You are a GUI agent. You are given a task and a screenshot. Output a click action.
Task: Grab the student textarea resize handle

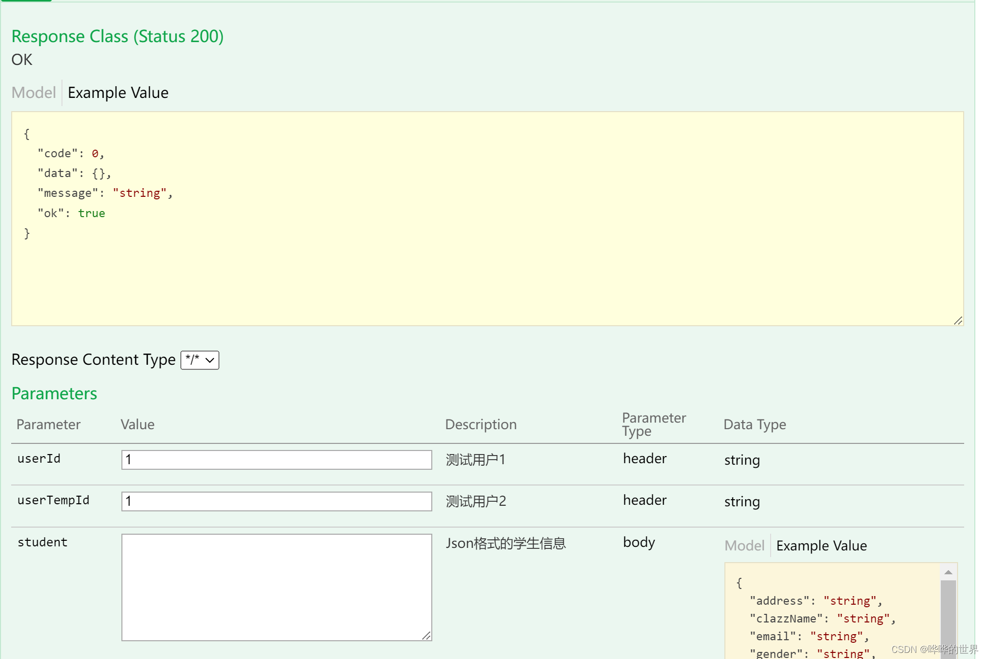(427, 636)
